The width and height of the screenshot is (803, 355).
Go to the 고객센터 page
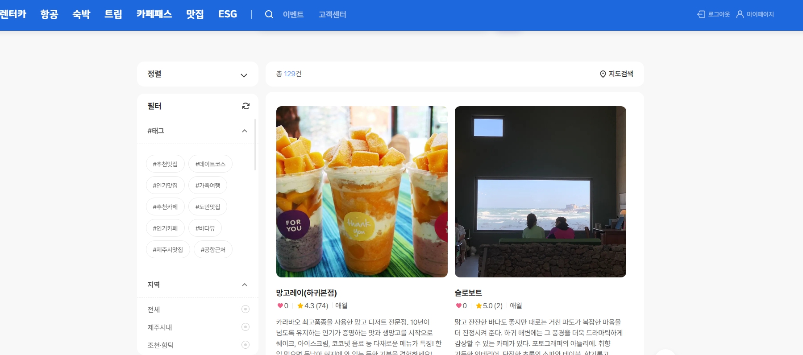[x=332, y=14]
